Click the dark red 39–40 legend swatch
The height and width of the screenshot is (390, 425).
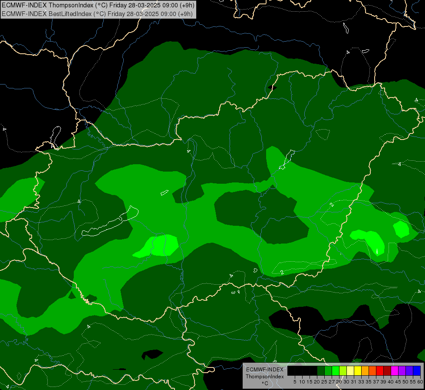click(x=387, y=370)
